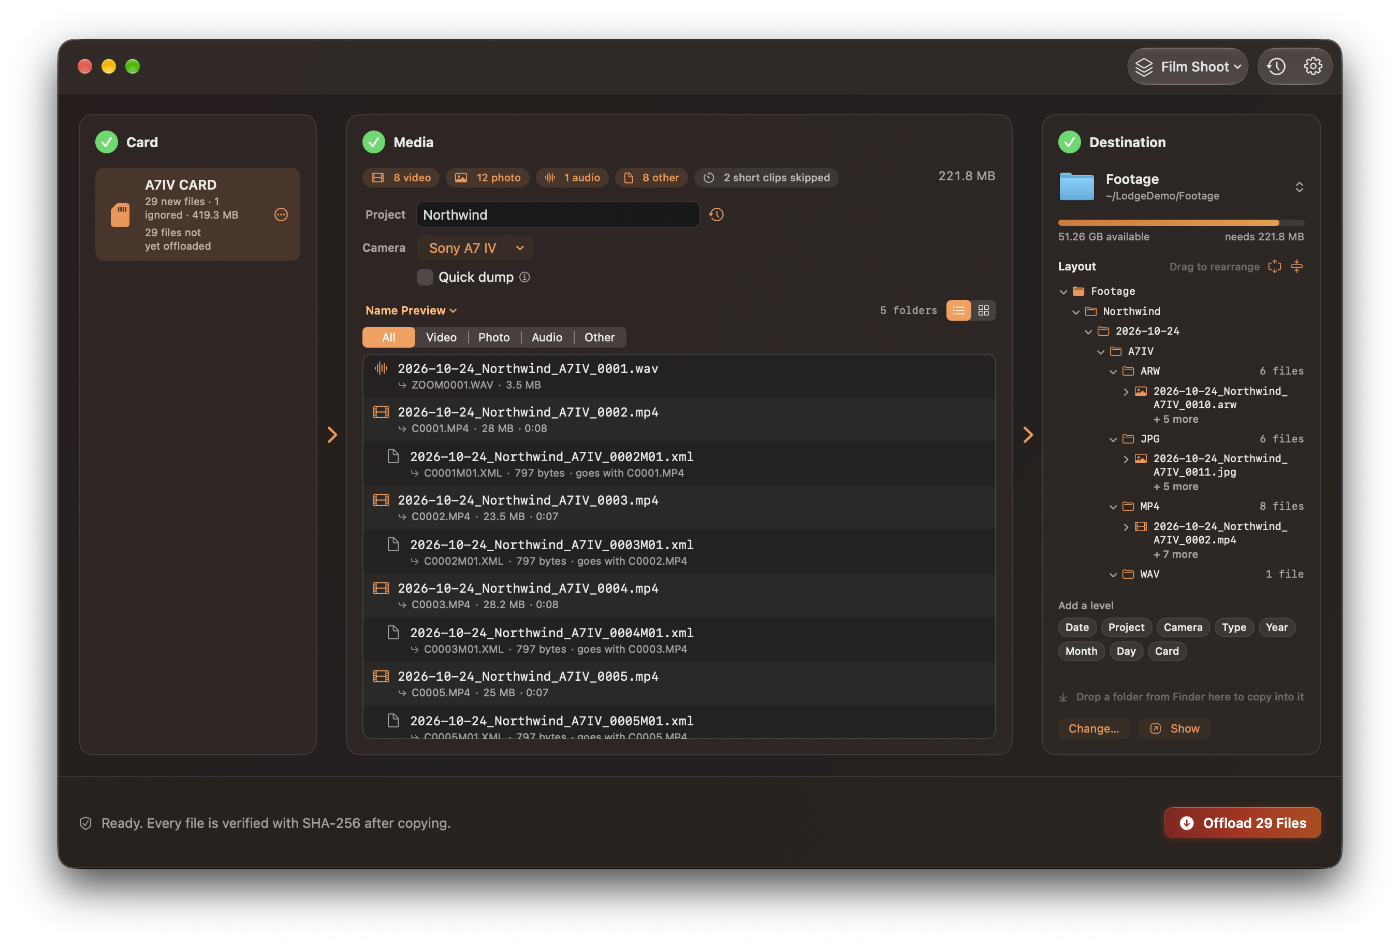Select the Audio tab
The width and height of the screenshot is (1400, 945).
[547, 337]
